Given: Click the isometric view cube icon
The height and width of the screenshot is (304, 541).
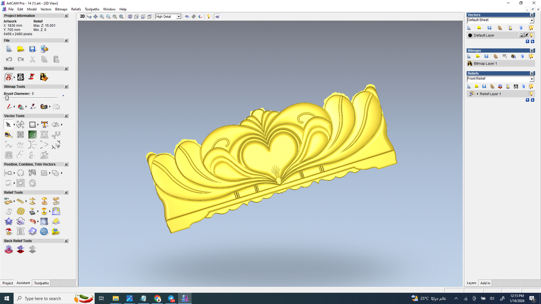Looking at the screenshot, I should point(130,17).
